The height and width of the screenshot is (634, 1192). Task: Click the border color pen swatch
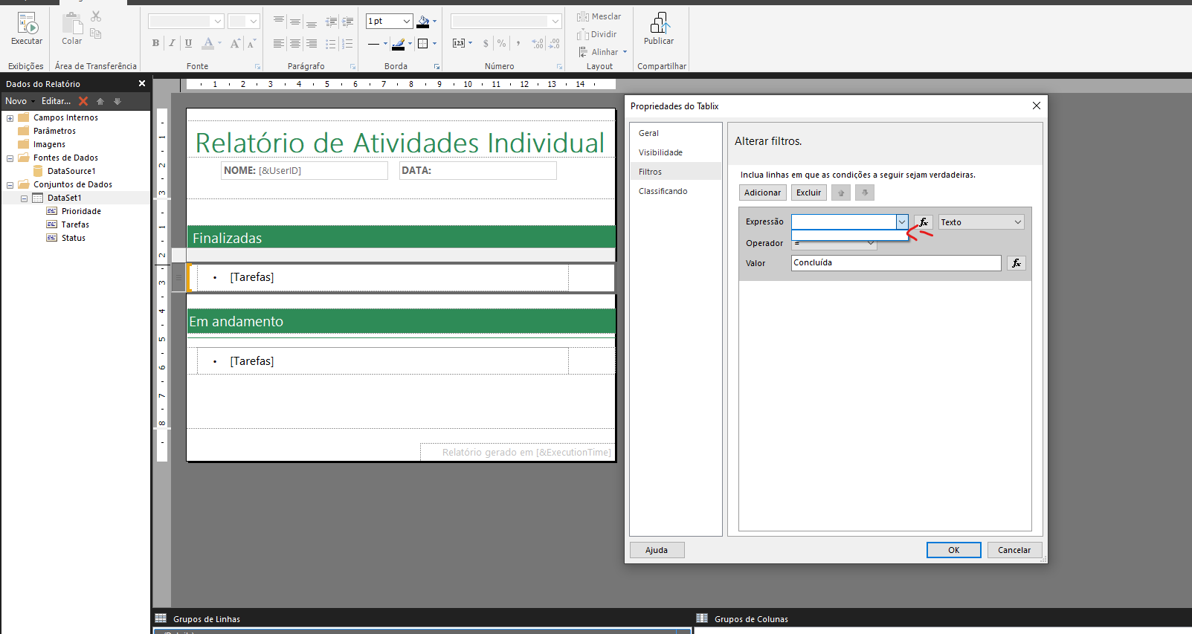click(399, 44)
